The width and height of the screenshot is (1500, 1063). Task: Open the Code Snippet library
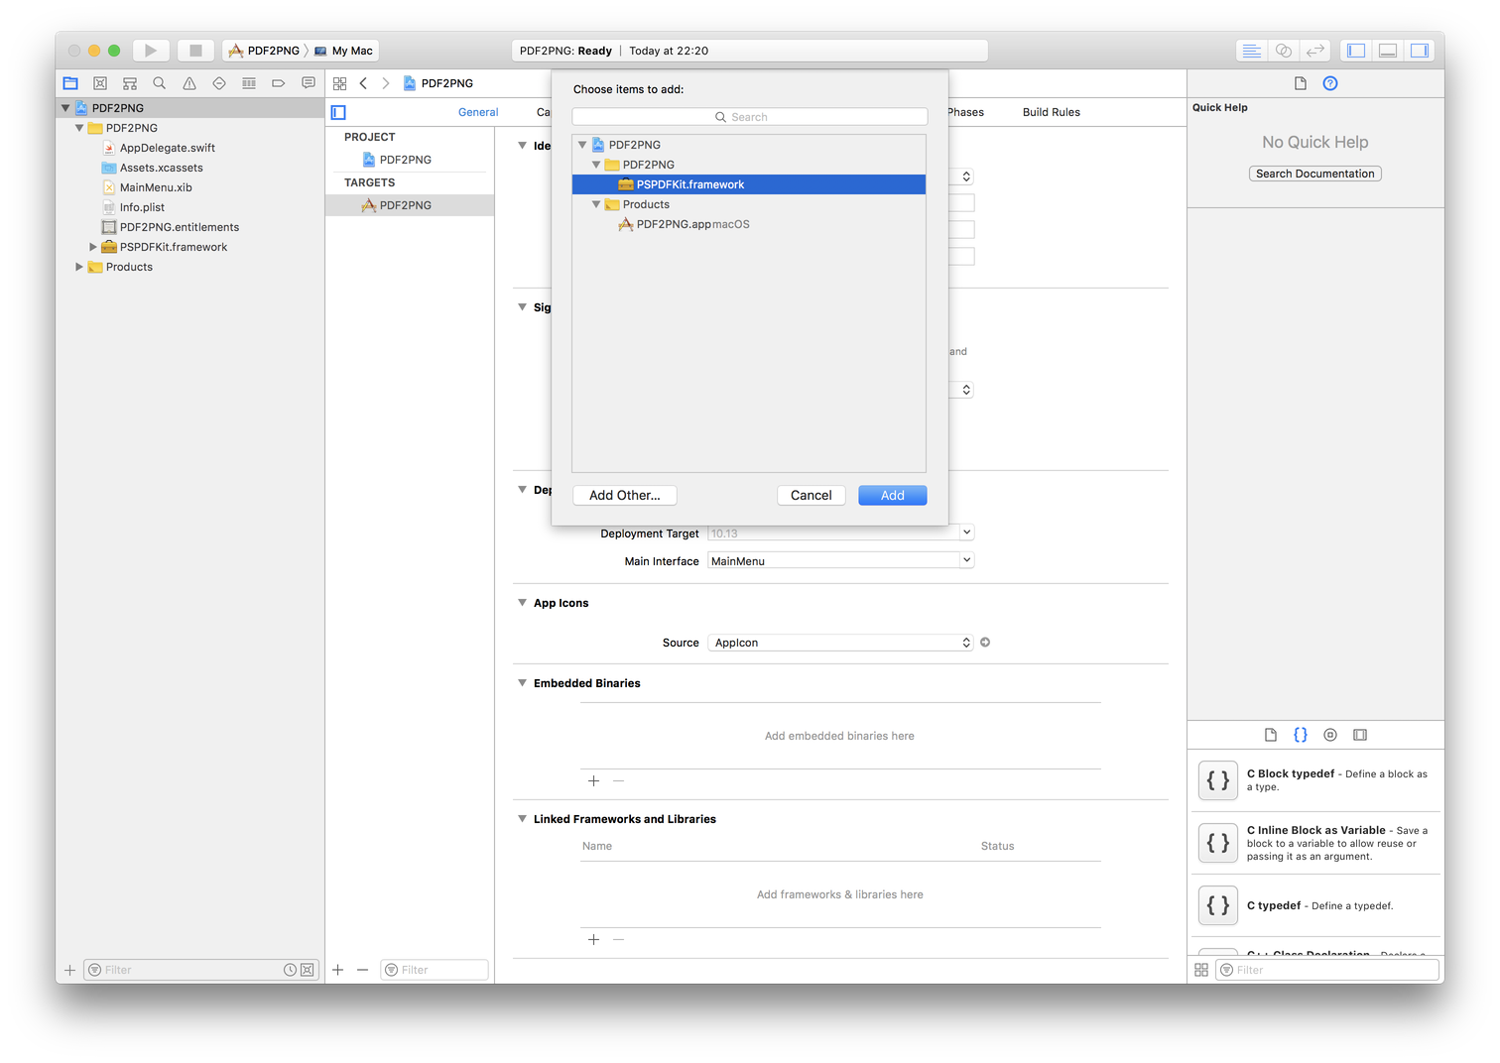(1301, 735)
